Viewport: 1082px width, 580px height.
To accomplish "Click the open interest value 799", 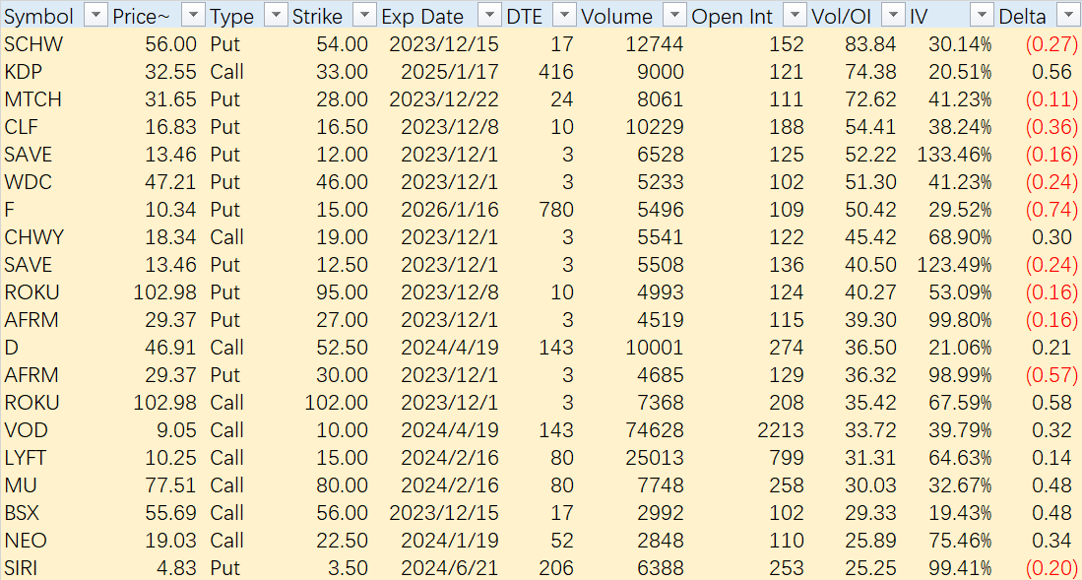I will [x=786, y=458].
